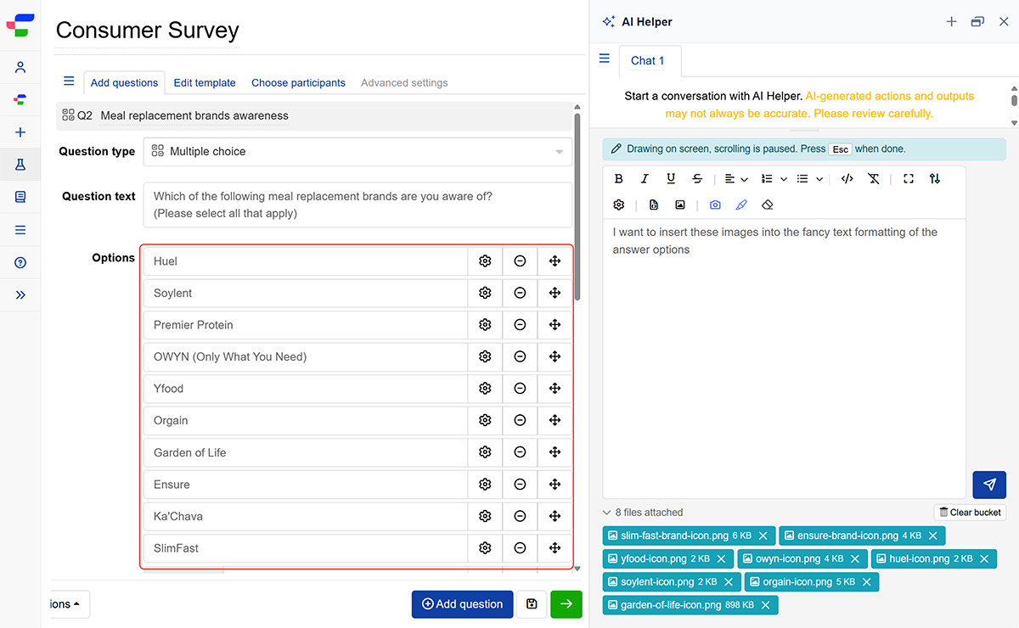Switch to the Choose participants tab

[x=298, y=82]
